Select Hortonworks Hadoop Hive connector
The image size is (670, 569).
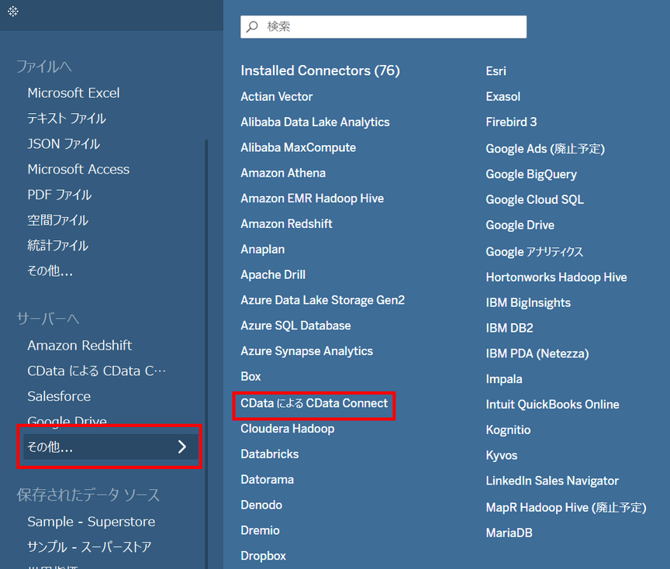(x=556, y=278)
